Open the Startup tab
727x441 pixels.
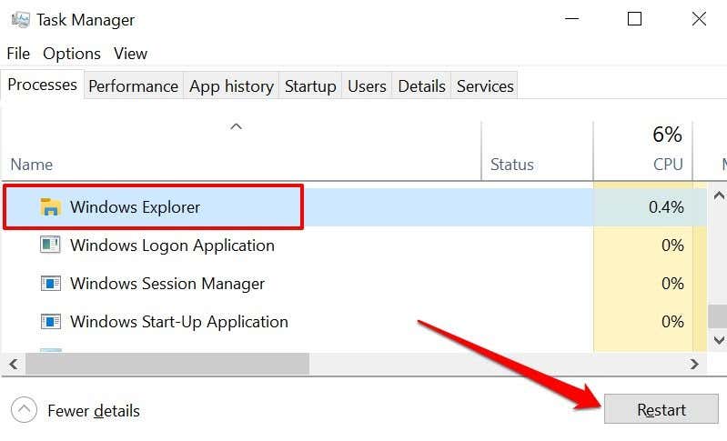pyautogui.click(x=310, y=86)
